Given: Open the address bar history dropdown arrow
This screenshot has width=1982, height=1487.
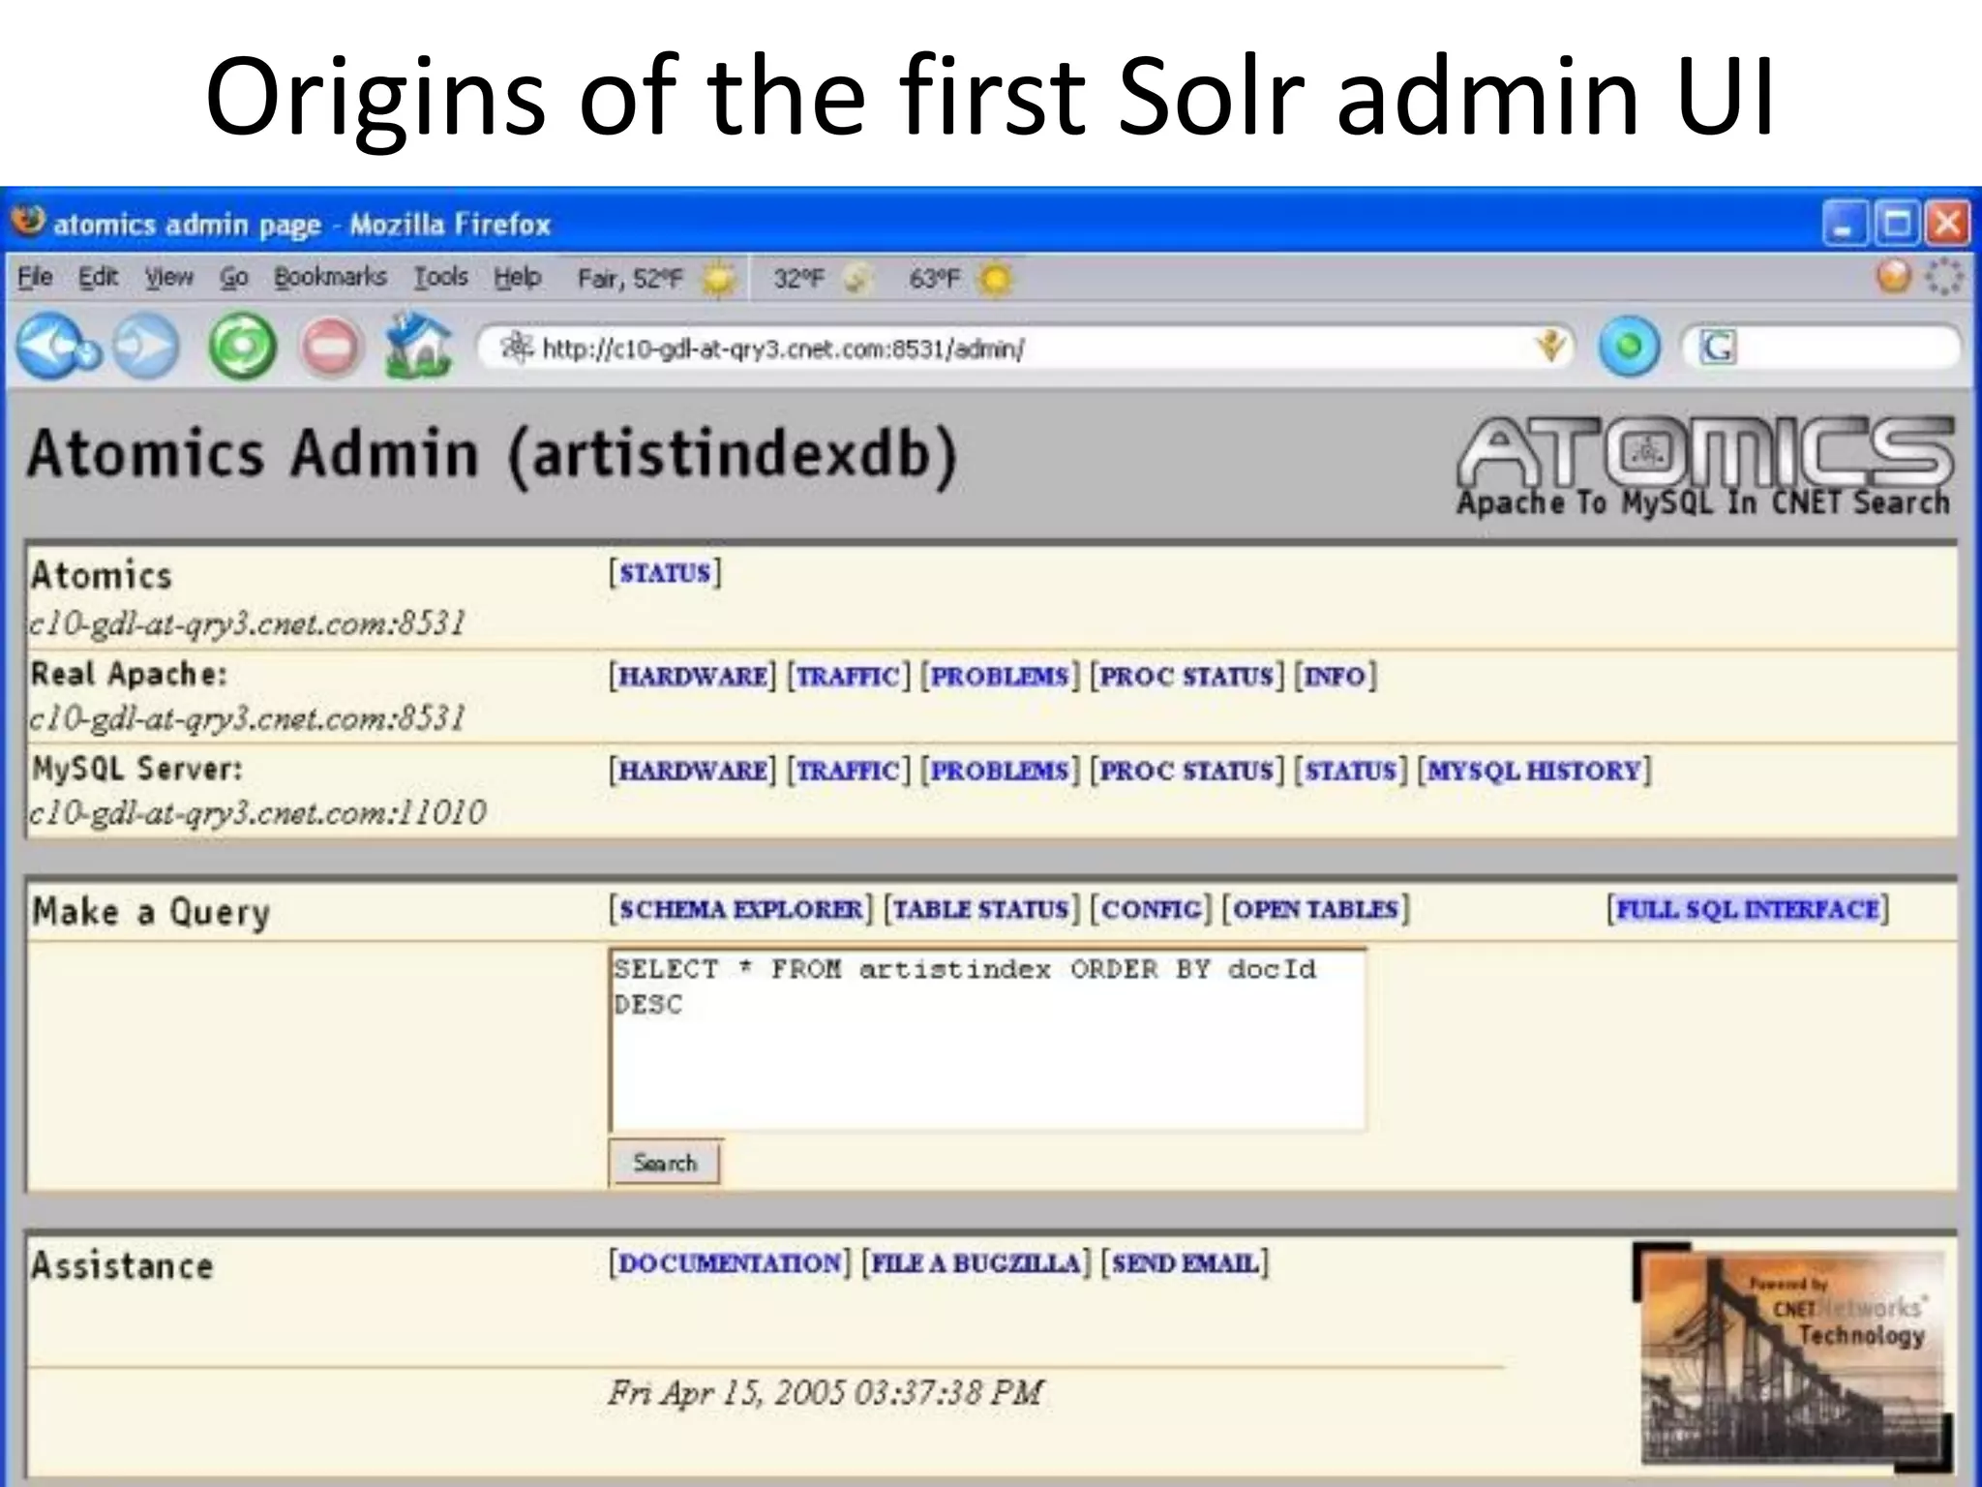Looking at the screenshot, I should coord(1551,347).
